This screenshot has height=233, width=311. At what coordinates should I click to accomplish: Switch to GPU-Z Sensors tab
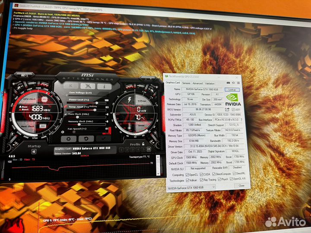[x=186, y=83]
